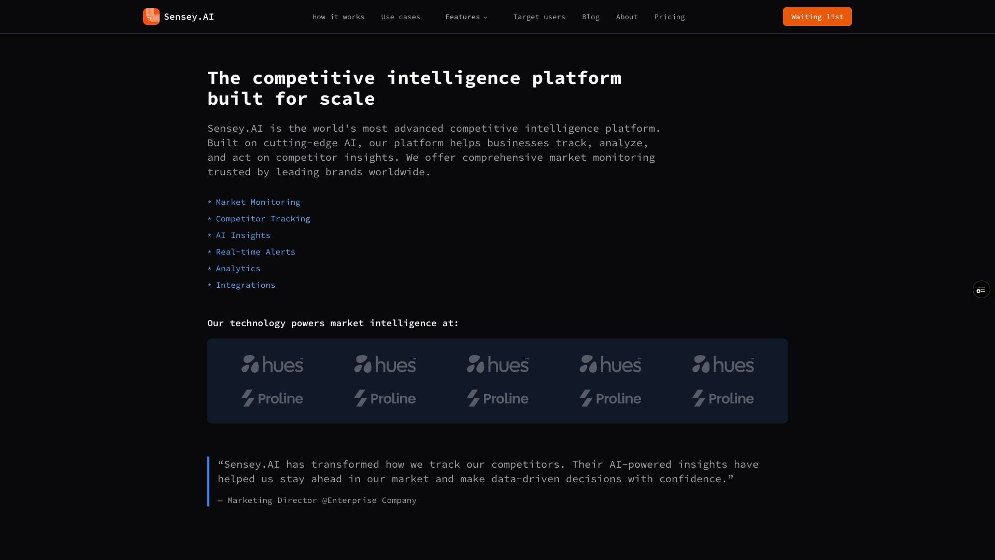This screenshot has width=995, height=560.
Task: Follow the Market Monitoring link
Action: coord(258,202)
